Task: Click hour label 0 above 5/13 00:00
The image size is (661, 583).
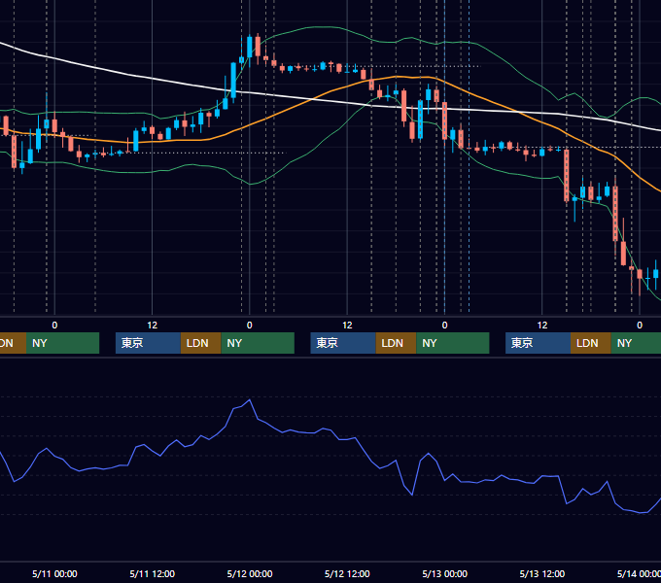Action: point(445,326)
